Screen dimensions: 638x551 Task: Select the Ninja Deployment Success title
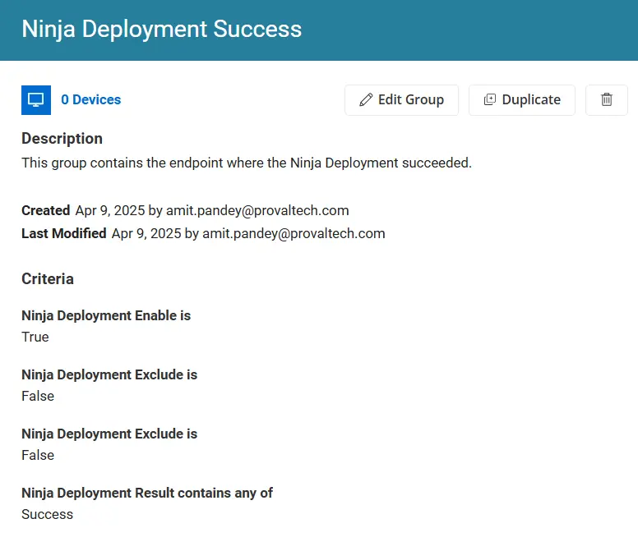(x=161, y=30)
